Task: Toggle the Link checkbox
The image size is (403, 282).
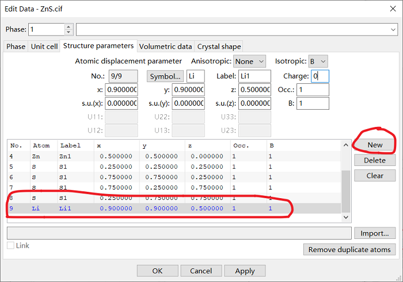Action: [x=11, y=246]
